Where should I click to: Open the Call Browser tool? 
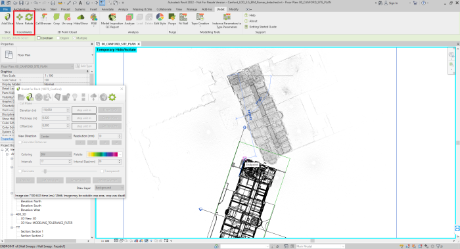[x=44, y=19]
